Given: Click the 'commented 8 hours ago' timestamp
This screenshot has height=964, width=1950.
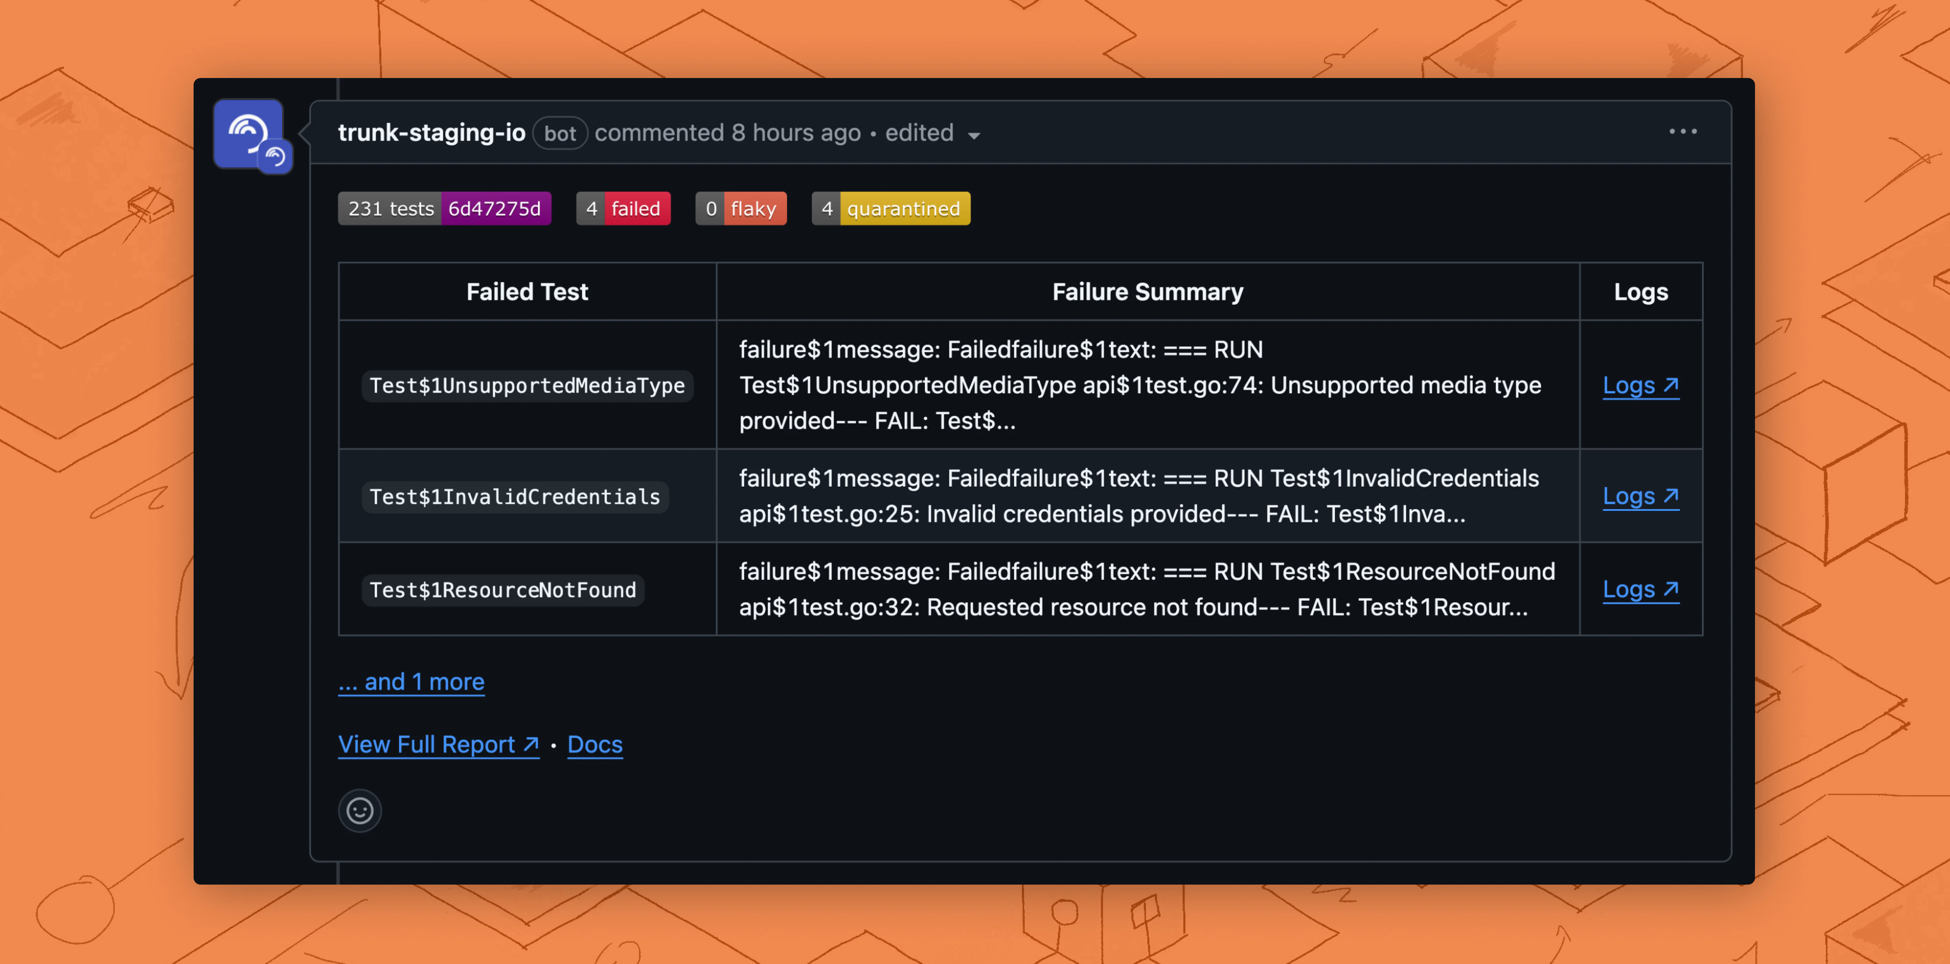Looking at the screenshot, I should tap(727, 133).
